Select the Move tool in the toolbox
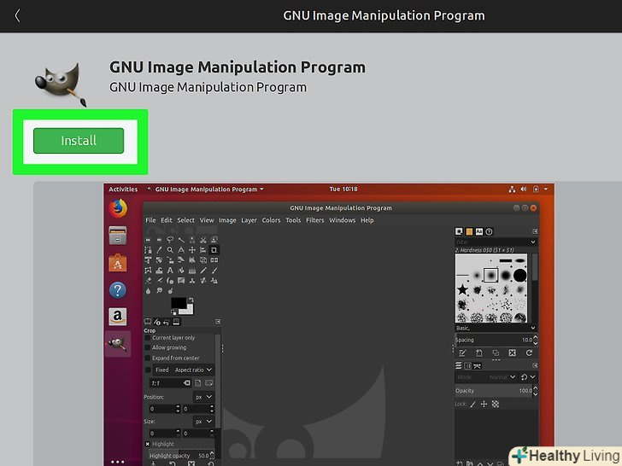The height and width of the screenshot is (466, 622). click(192, 250)
